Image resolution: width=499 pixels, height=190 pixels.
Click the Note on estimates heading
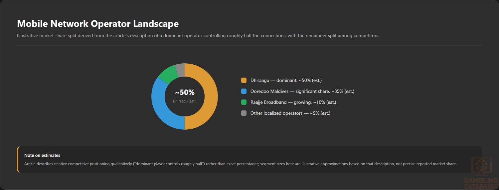pyautogui.click(x=42, y=155)
